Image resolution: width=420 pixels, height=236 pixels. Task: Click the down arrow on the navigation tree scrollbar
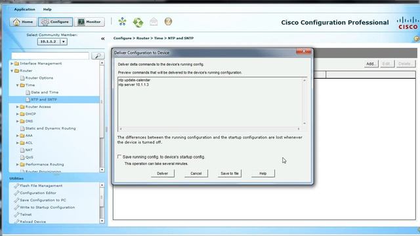pyautogui.click(x=102, y=170)
